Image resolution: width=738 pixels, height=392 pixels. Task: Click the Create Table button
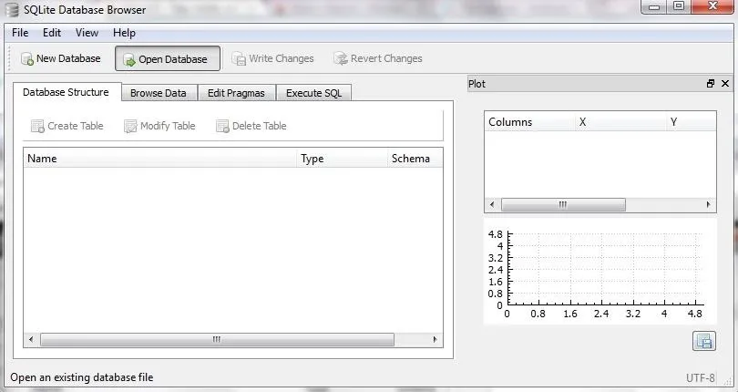click(67, 126)
